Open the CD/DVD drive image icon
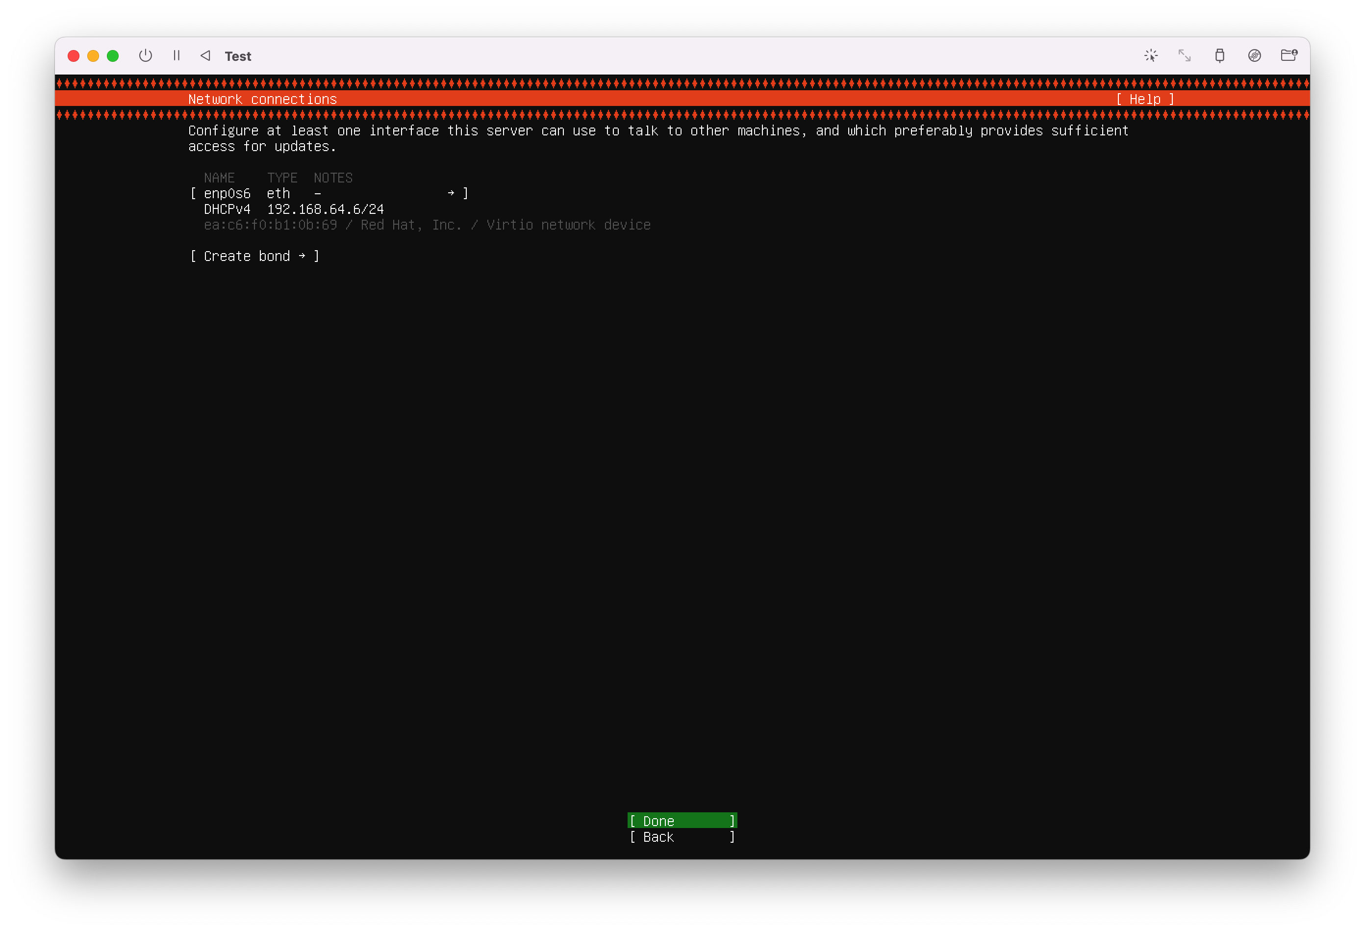Image resolution: width=1365 pixels, height=932 pixels. click(1254, 56)
